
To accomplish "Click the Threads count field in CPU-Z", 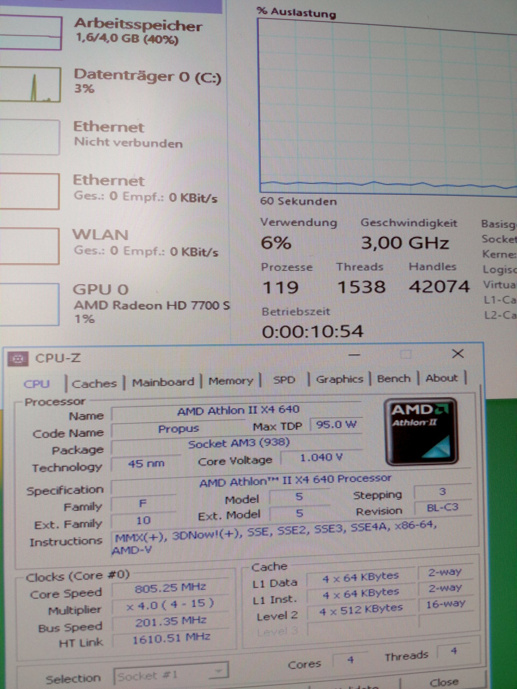I will coord(454,651).
